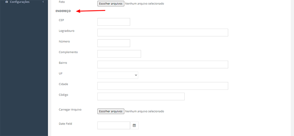Screen dimensions: 294x136
Task: Focus the CEP input field
Action: tap(114, 22)
